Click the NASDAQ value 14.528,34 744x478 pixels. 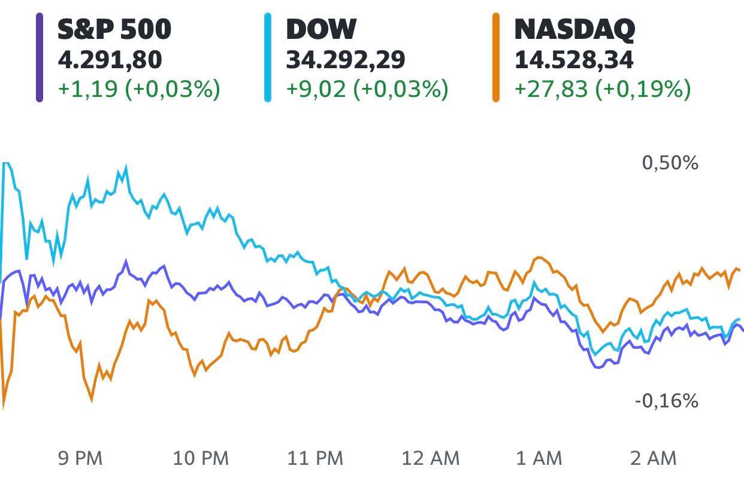point(574,60)
